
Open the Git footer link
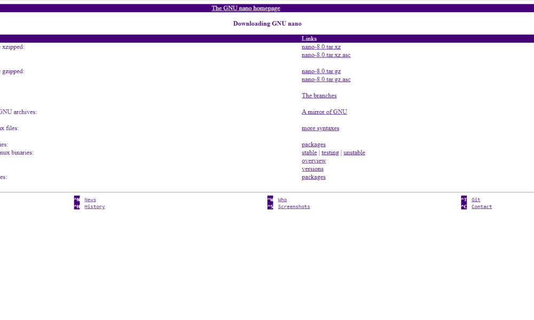[476, 199]
